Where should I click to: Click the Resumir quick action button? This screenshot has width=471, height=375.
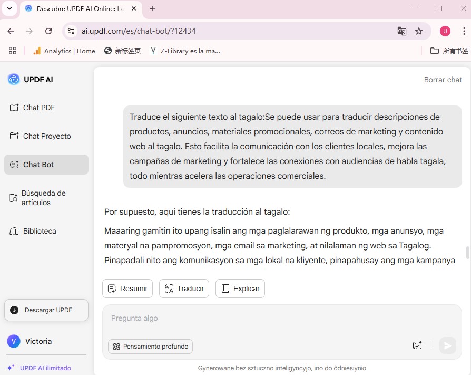[x=127, y=289]
